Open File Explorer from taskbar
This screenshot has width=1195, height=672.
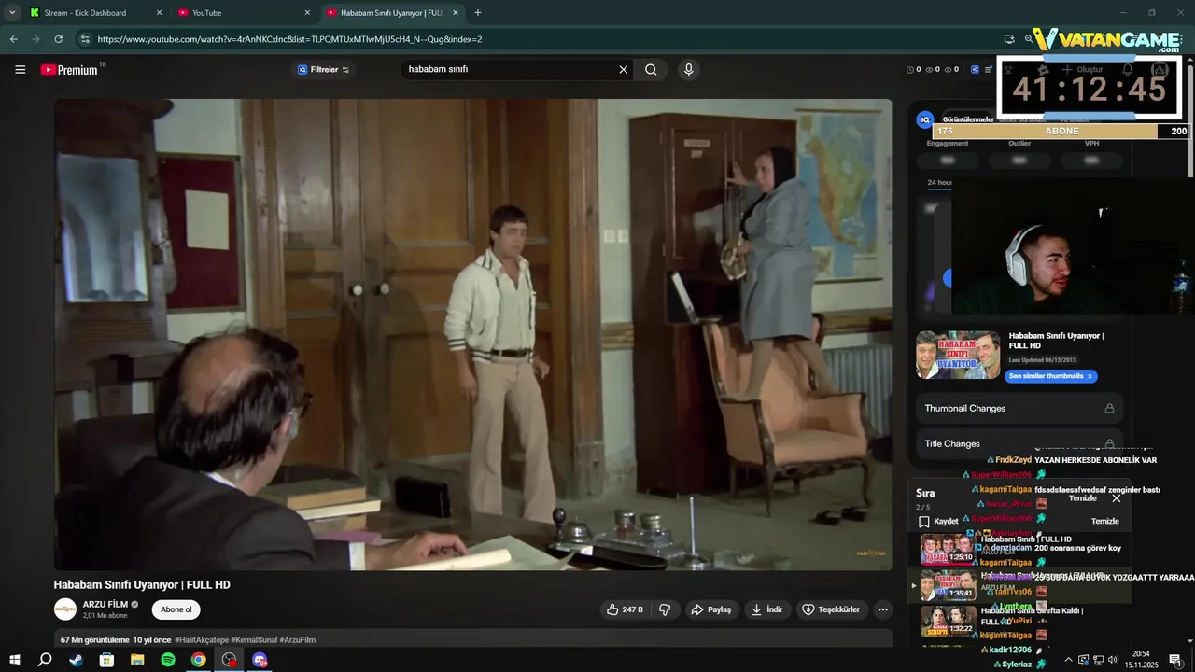[137, 660]
